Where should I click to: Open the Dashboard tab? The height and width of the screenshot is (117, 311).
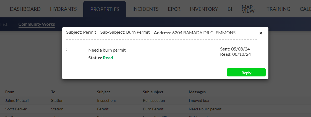25,9
